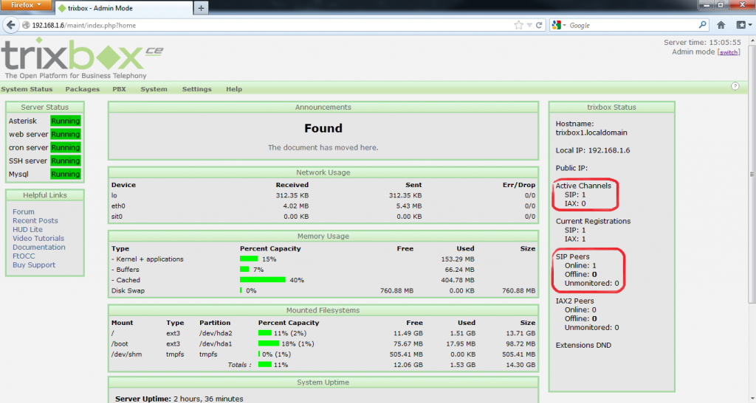Open System menu
756x403 pixels.
click(x=154, y=89)
